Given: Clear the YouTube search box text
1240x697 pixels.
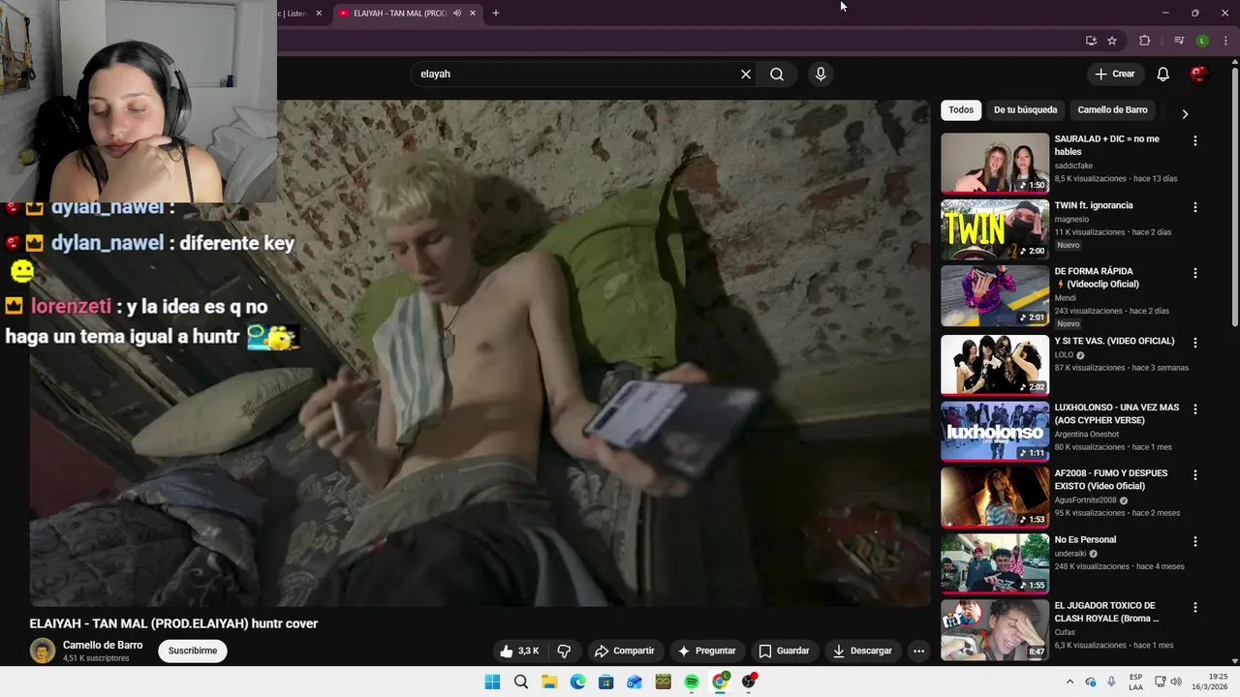Looking at the screenshot, I should (x=746, y=74).
